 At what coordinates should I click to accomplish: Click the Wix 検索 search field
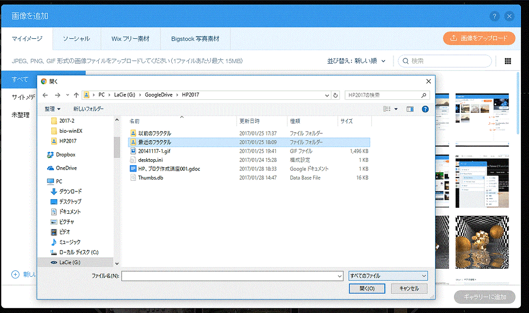pyautogui.click(x=445, y=61)
